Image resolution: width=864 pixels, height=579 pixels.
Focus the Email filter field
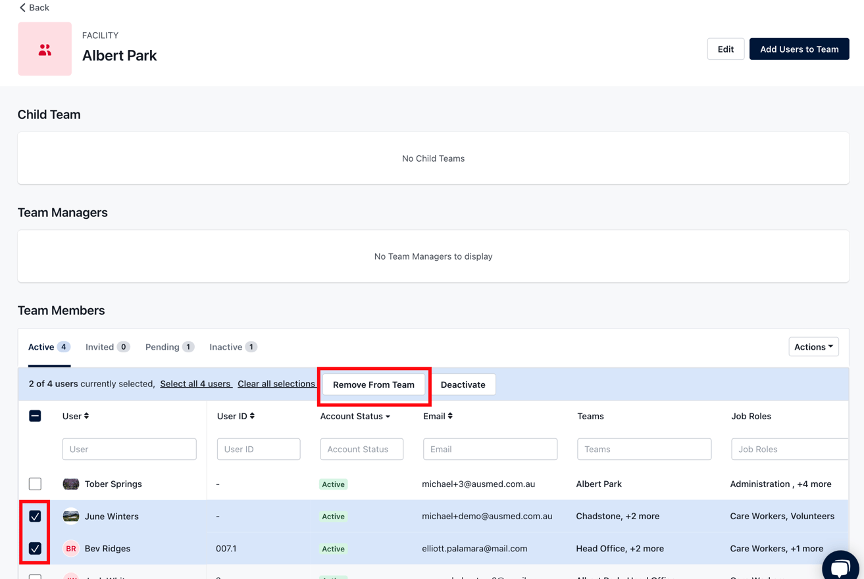point(490,450)
